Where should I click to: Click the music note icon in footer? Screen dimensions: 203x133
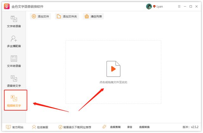61,127
